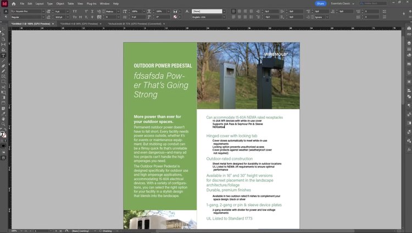Viewport: 412px width, 233px height.
Task: Click the stroke color swatch in Control panel
Action: (175, 17)
